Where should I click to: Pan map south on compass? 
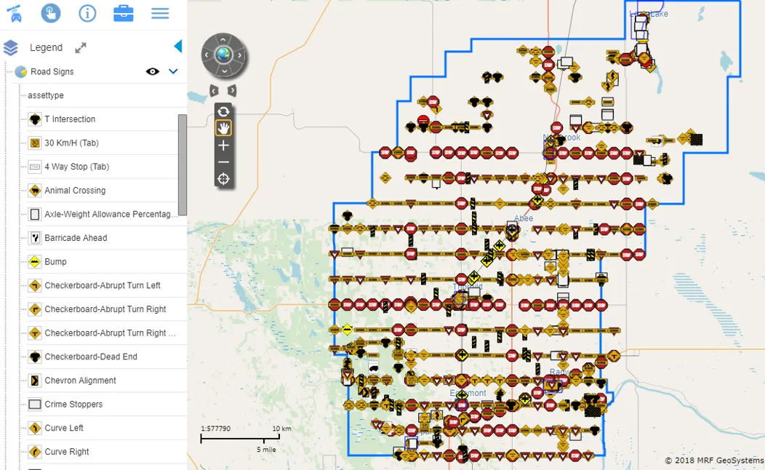tap(223, 71)
